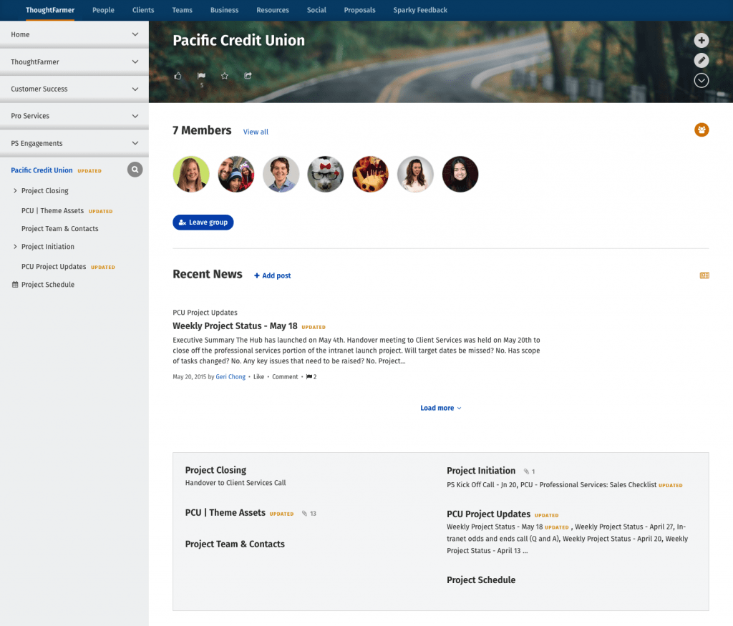Open comments via the flag icon
The width and height of the screenshot is (733, 626).
coord(201,75)
